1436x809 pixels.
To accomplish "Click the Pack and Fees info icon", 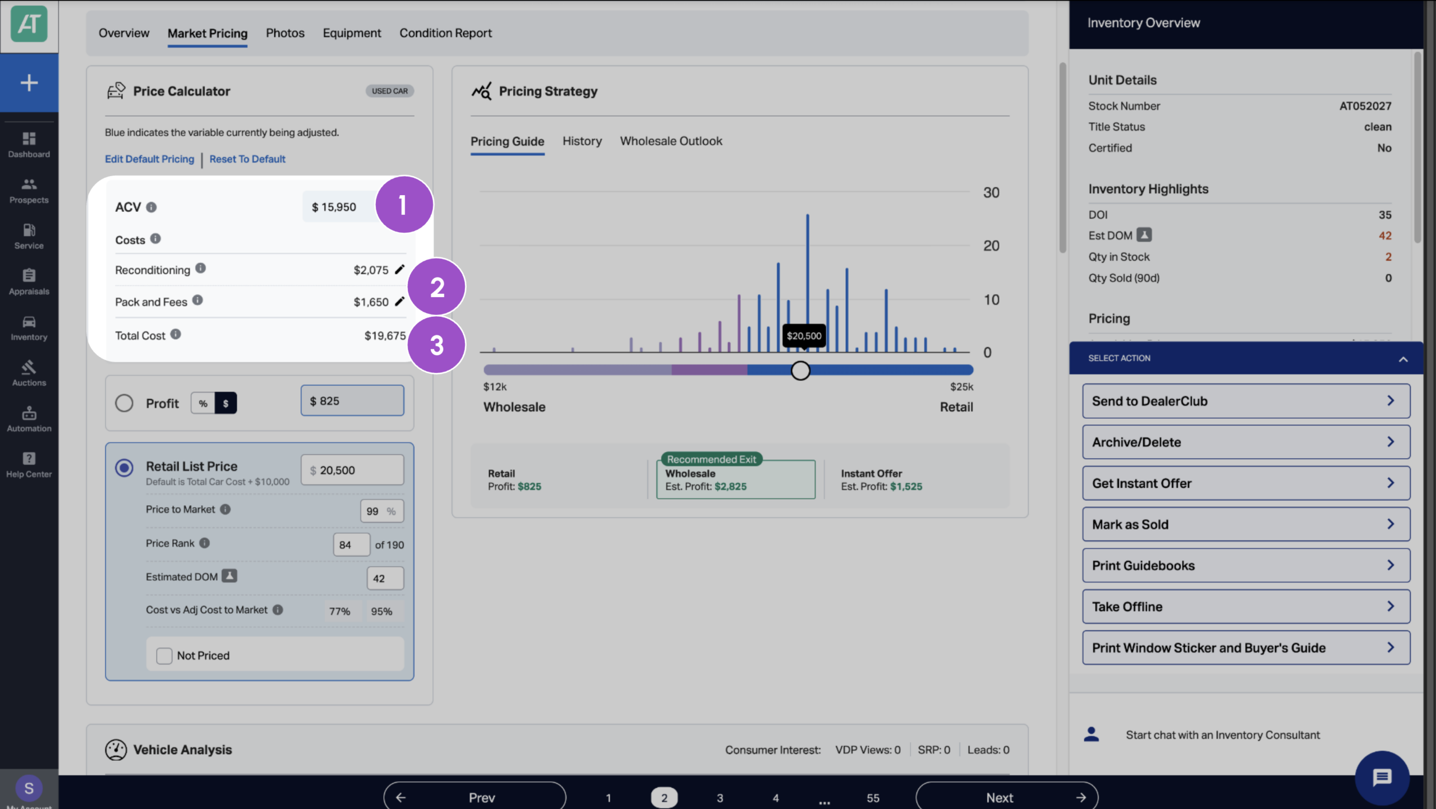I will point(197,301).
